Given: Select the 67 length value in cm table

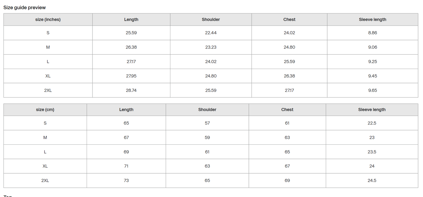Looking at the screenshot, I should pos(126,137).
